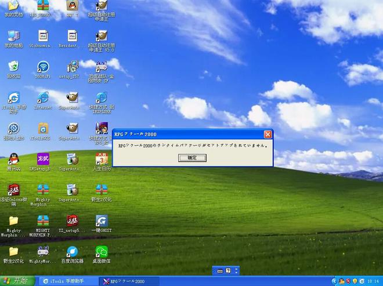Image resolution: width=383 pixels, height=286 pixels.
Task: Click the red shield tray icon
Action: click(x=348, y=281)
